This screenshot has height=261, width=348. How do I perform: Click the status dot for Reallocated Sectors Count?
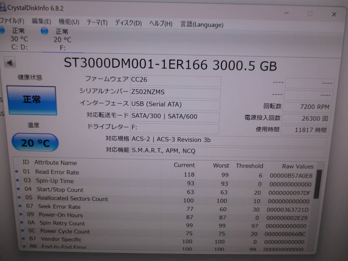(19, 198)
